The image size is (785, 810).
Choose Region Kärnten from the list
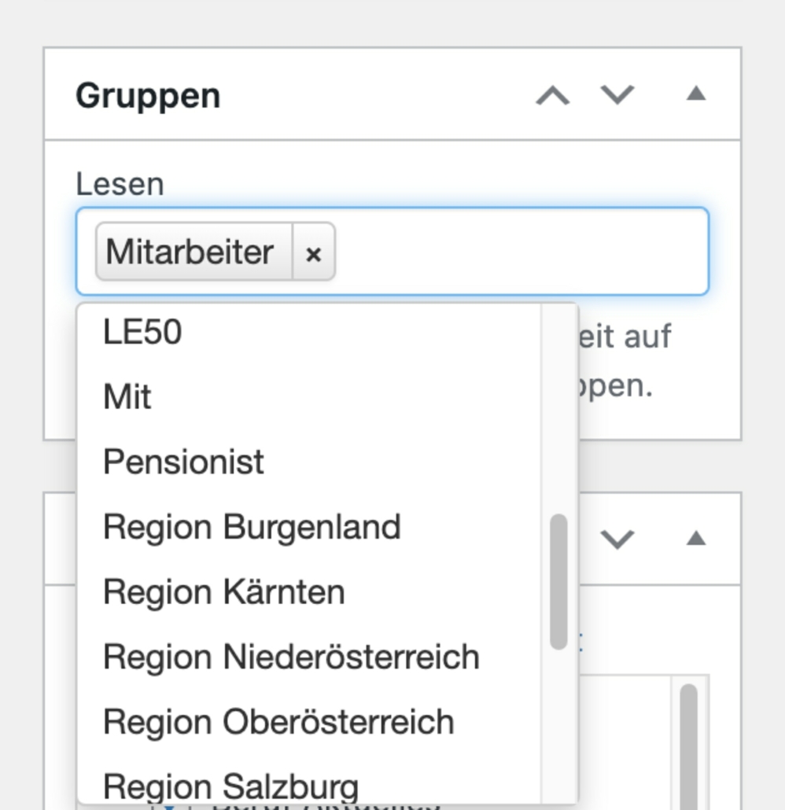[223, 592]
